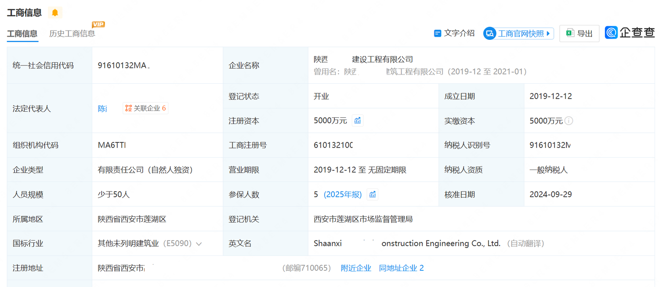Click the 邮编710065 postal code text
659x287 pixels.
[306, 268]
